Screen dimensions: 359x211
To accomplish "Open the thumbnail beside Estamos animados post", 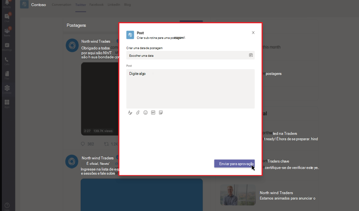I will 238,195.
